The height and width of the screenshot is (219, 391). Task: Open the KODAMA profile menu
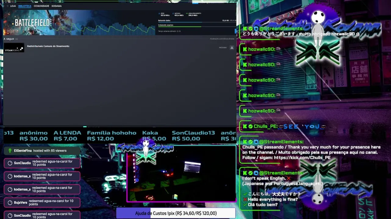pos(57,6)
